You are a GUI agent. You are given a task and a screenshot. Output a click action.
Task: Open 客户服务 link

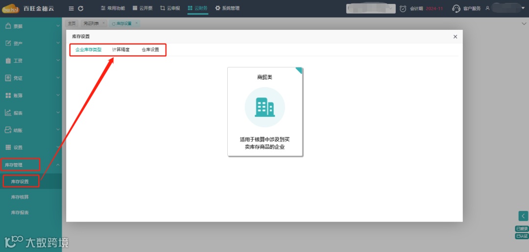[472, 9]
